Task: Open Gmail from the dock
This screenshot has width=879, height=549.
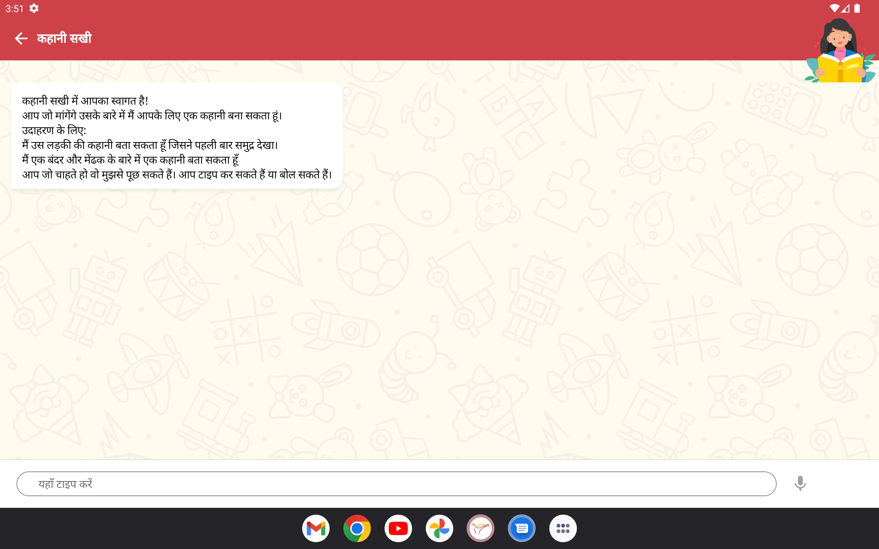Action: tap(316, 528)
